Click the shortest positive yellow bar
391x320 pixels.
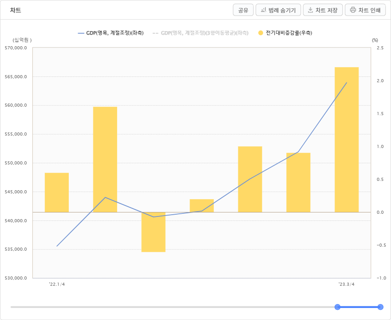pyautogui.click(x=202, y=206)
